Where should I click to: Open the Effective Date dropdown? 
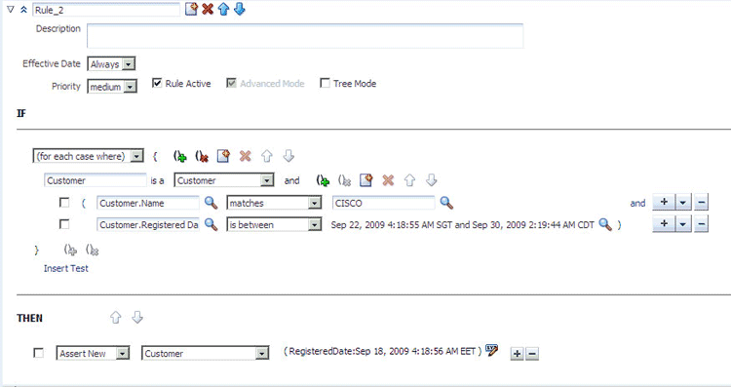coord(111,64)
